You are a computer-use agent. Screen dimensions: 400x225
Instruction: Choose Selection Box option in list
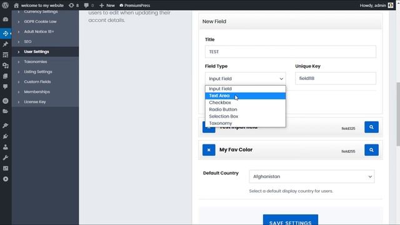[x=245, y=116]
